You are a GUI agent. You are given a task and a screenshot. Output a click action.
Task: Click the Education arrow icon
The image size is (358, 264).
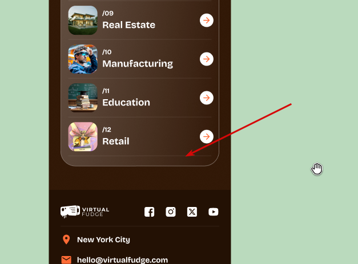[206, 98]
